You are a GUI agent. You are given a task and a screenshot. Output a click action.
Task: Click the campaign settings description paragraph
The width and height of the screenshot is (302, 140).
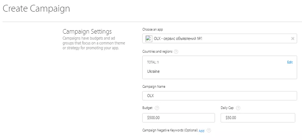[94, 43]
